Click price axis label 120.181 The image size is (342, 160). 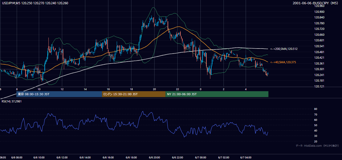319,81
